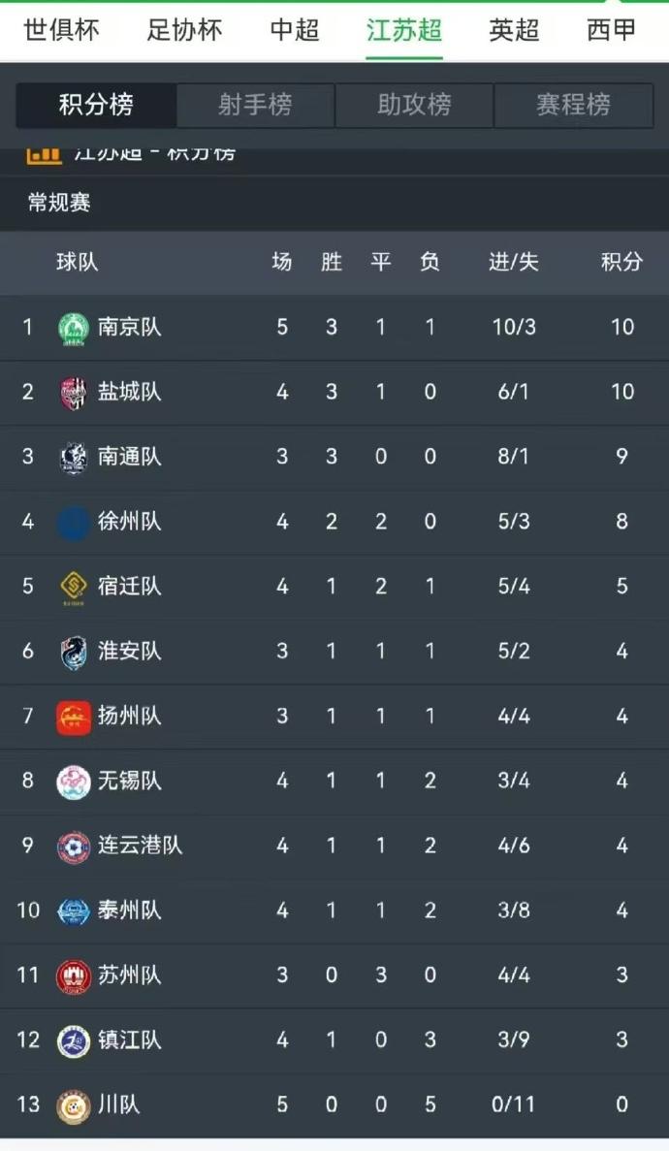Screen dimensions: 669x1151
Task: Tap the Nantong team (南通队) crest
Action: pos(74,458)
